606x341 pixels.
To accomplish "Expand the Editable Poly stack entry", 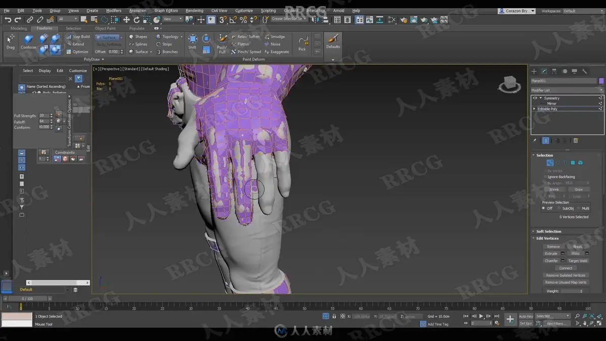I will [x=534, y=109].
